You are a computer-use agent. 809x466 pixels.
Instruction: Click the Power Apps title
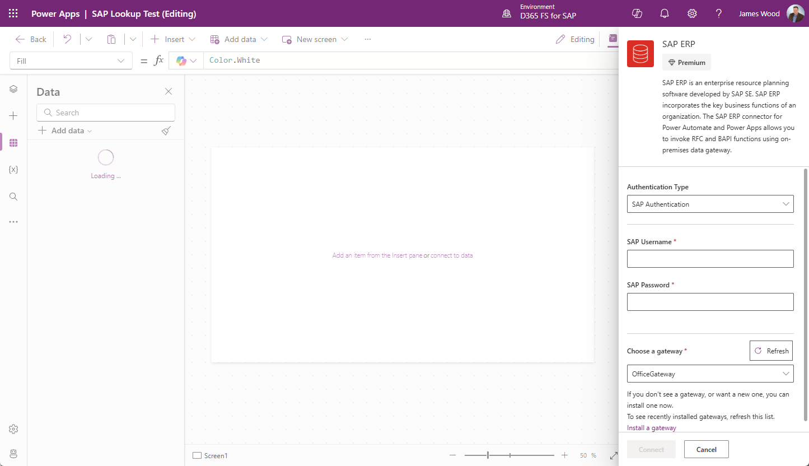click(55, 13)
